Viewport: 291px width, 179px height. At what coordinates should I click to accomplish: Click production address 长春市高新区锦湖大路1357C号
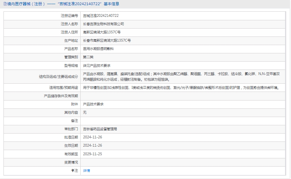pos(107,41)
